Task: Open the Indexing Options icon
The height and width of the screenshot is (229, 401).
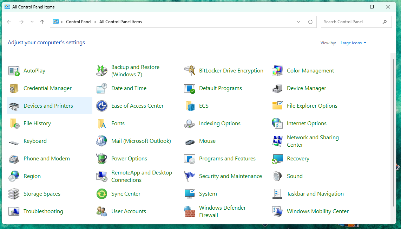Action: (190, 123)
